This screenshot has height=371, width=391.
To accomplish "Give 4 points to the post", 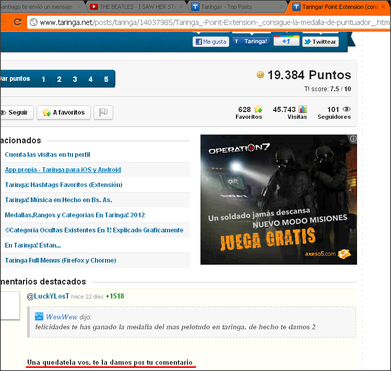I will pyautogui.click(x=90, y=79).
